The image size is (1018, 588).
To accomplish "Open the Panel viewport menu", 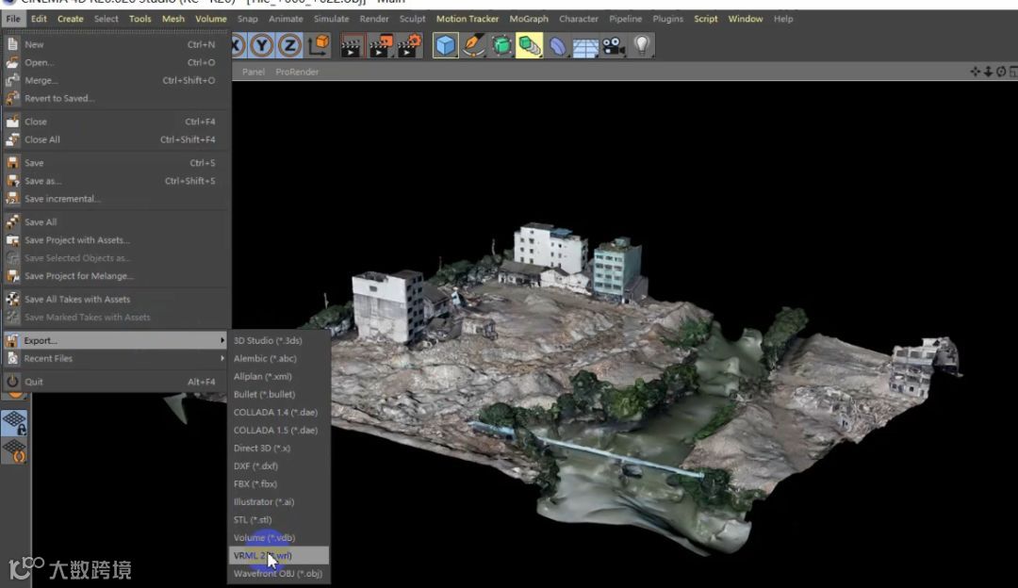I will point(254,72).
